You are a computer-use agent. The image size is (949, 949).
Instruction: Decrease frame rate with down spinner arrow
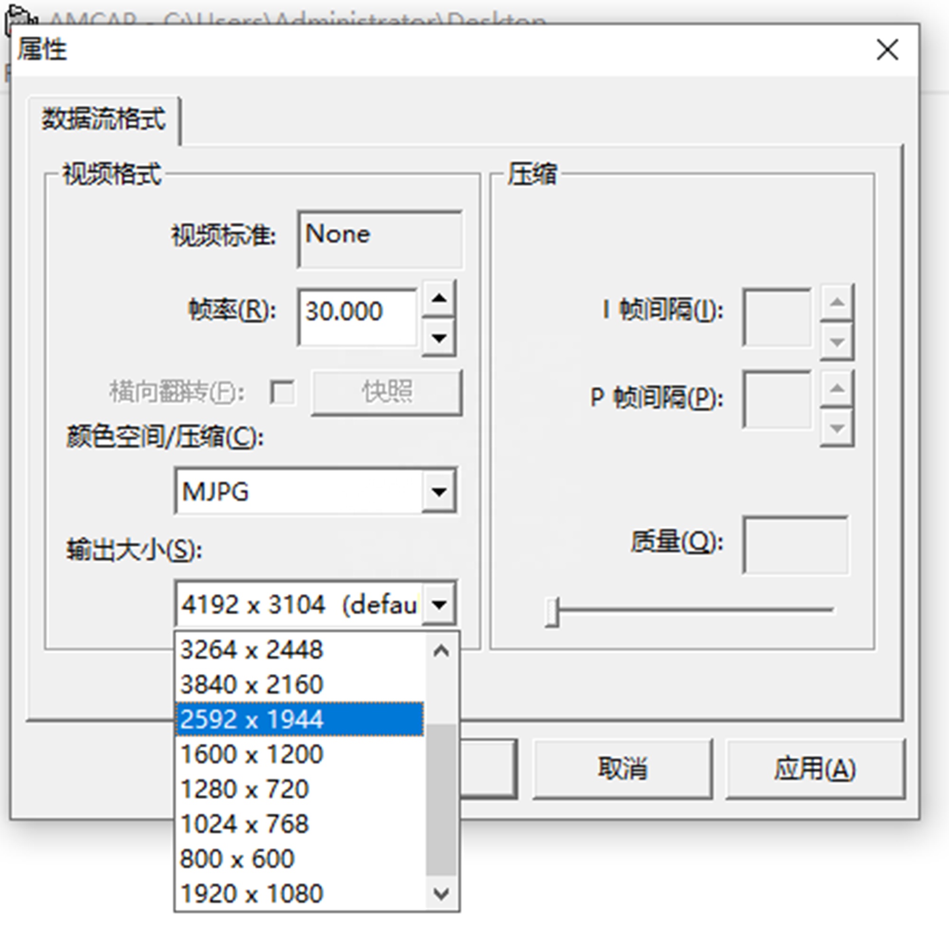[x=439, y=337]
